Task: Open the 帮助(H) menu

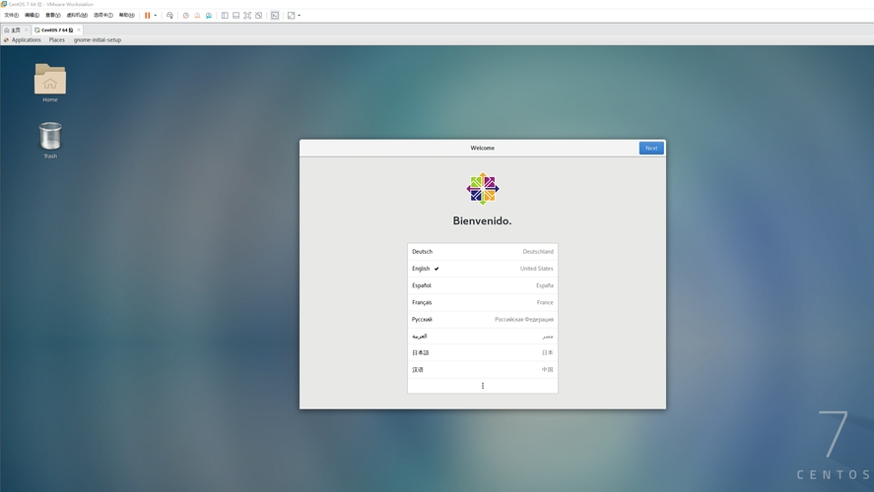Action: pyautogui.click(x=126, y=16)
